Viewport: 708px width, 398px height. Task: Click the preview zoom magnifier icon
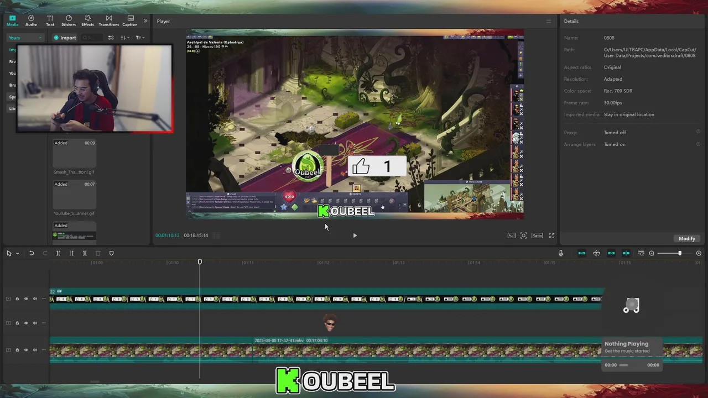tap(524, 235)
